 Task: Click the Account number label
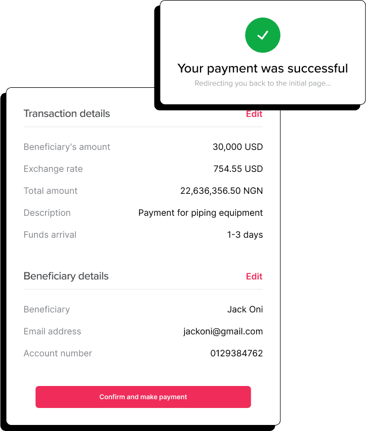[58, 353]
